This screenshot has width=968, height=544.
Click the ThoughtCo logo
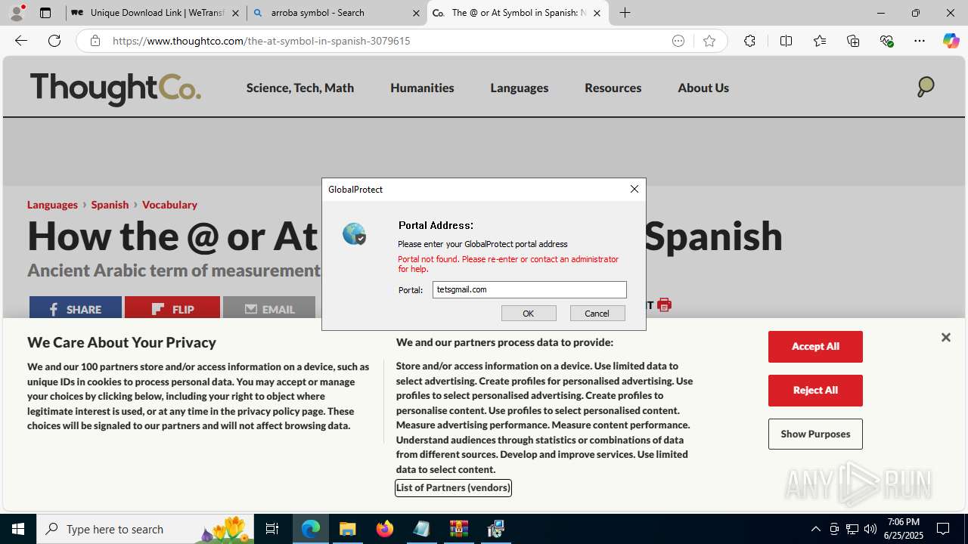tap(116, 88)
